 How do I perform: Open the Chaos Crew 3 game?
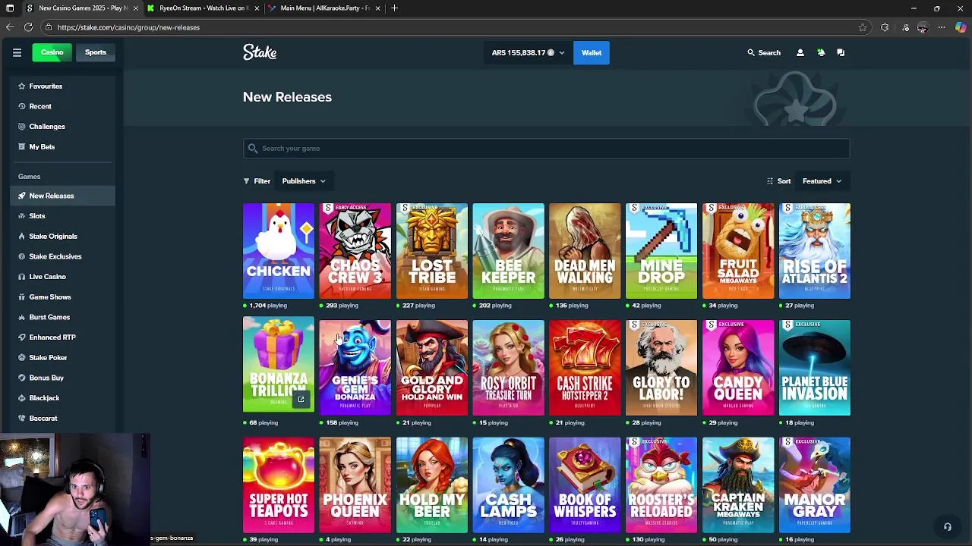355,251
